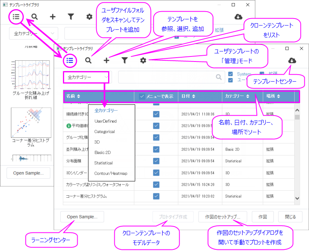Select the 分布面積 table row
Screen dimensions: 309x251
point(179,161)
